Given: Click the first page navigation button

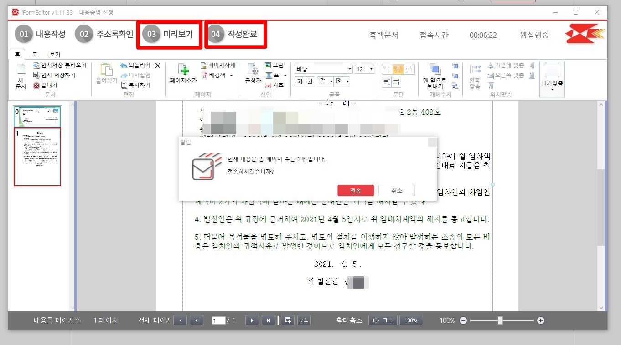Looking at the screenshot, I should tap(180, 320).
